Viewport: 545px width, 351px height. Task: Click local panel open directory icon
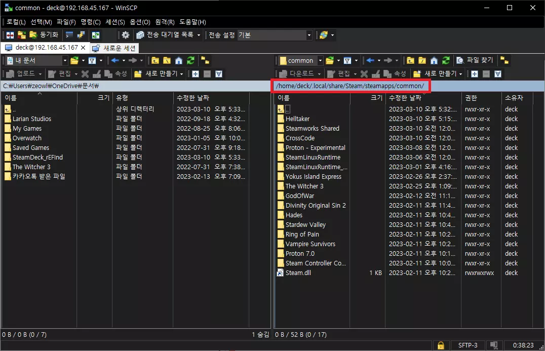click(x=74, y=61)
